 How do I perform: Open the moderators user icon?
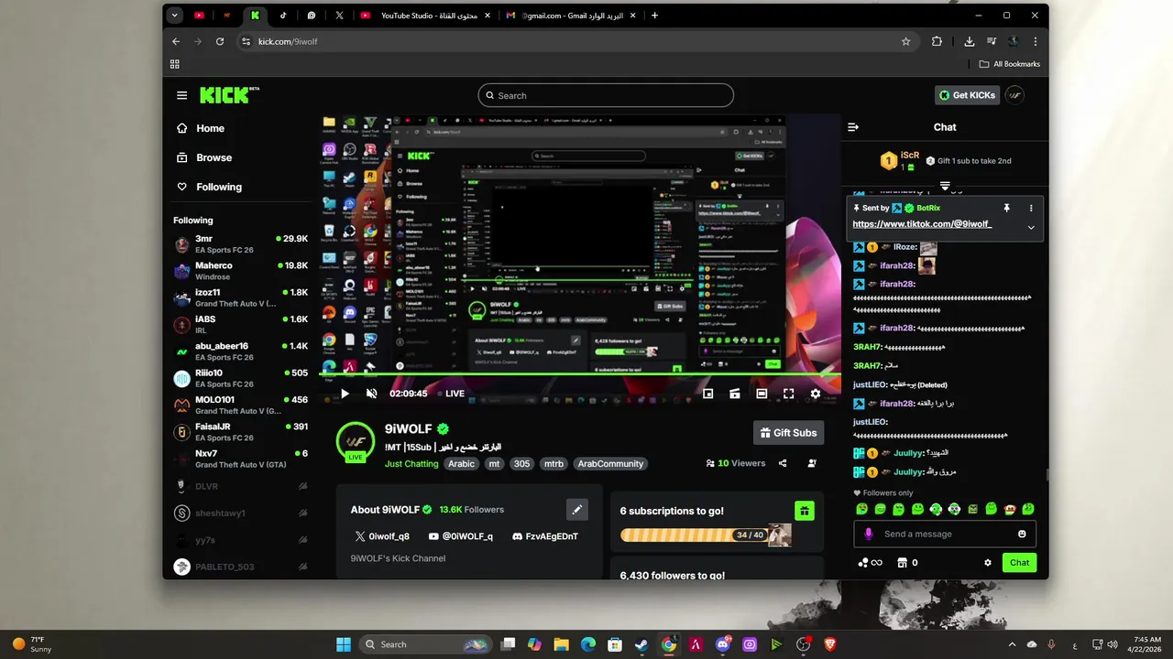pyautogui.click(x=812, y=463)
